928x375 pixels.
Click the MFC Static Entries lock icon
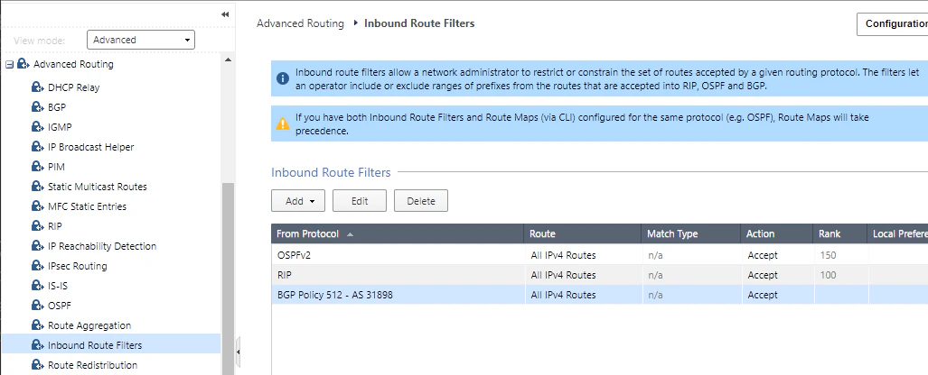(x=38, y=206)
